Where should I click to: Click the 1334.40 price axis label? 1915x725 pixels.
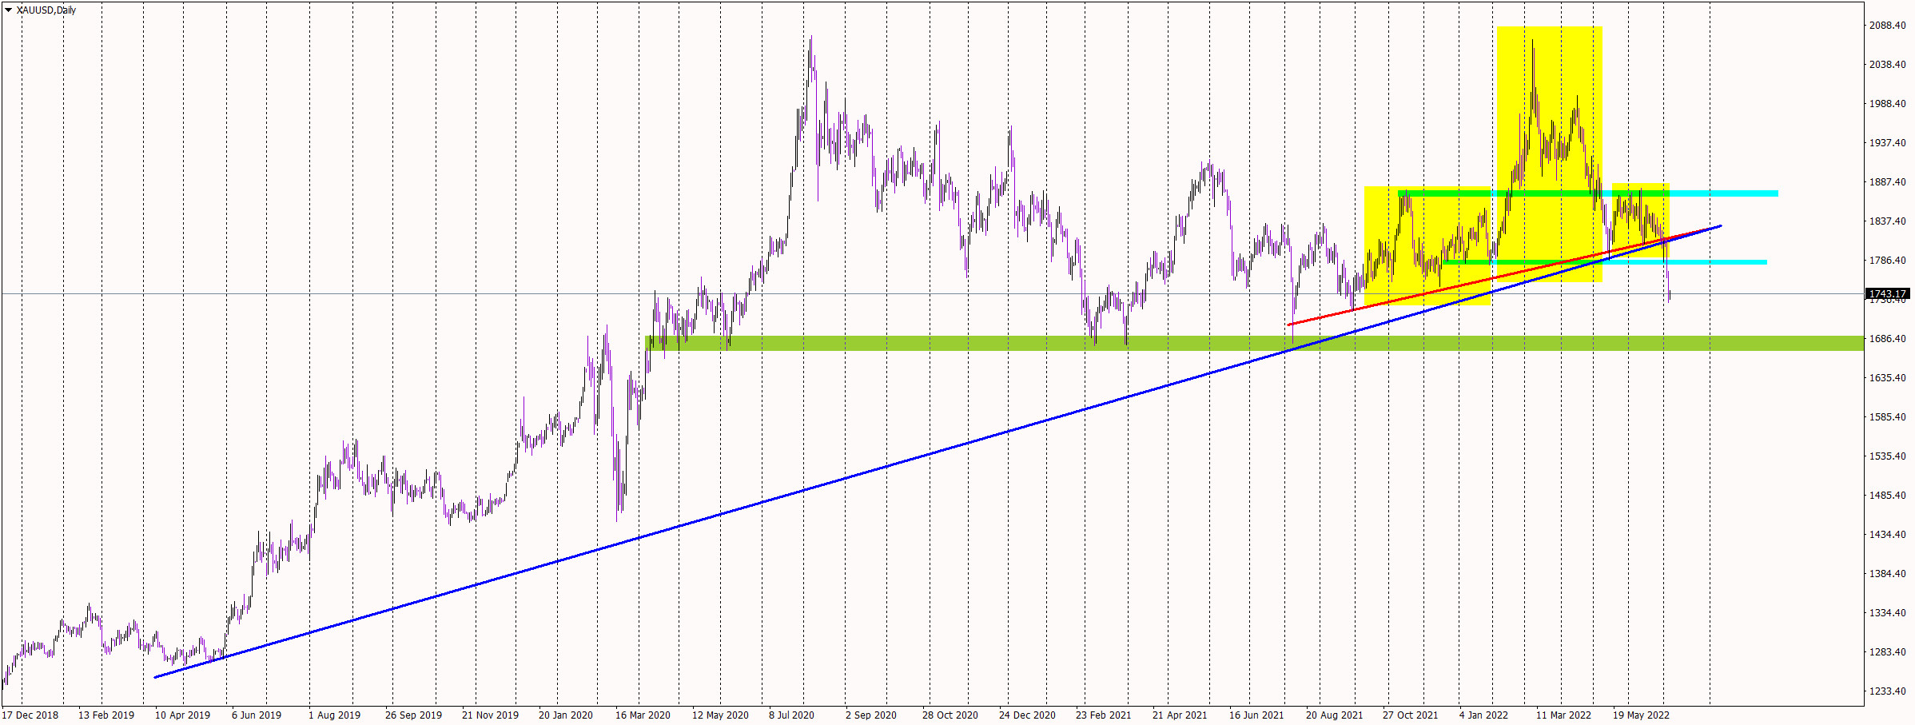pyautogui.click(x=1887, y=613)
